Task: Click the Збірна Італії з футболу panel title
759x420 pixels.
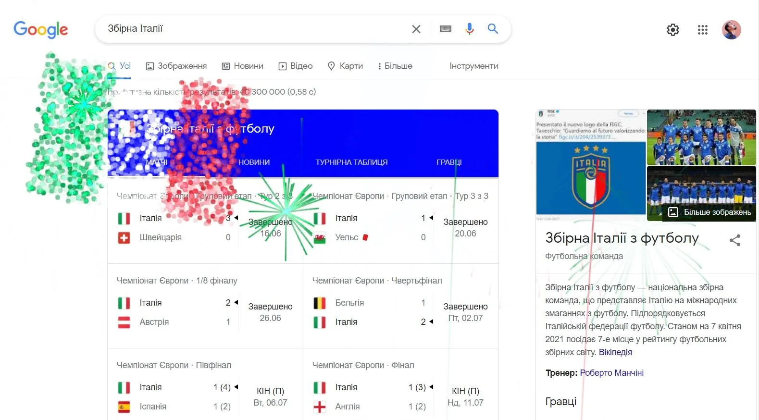Action: [622, 238]
